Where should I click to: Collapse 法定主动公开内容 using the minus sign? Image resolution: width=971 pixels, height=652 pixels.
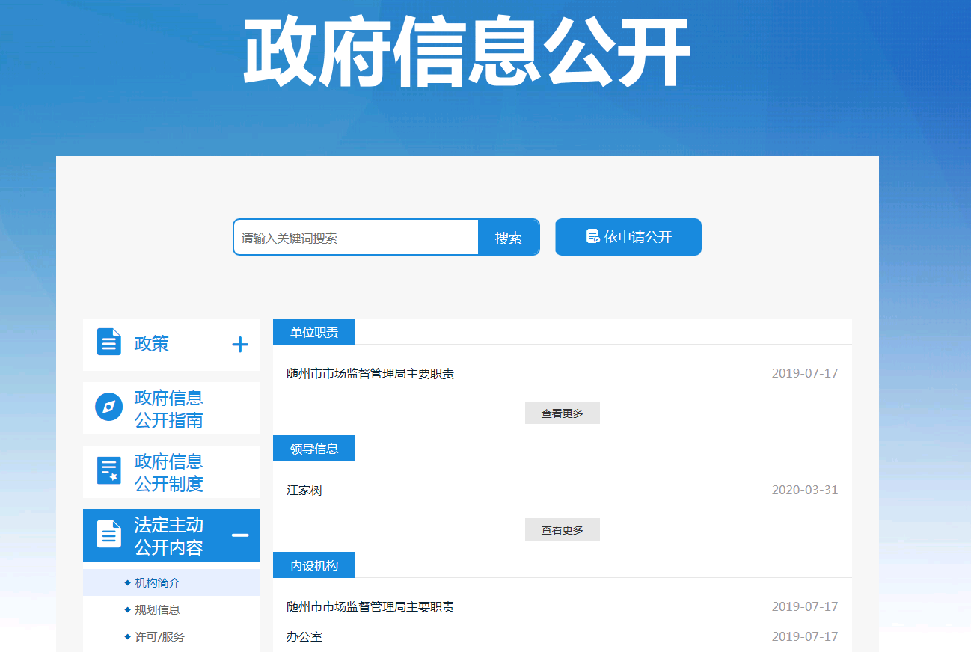pos(239,535)
